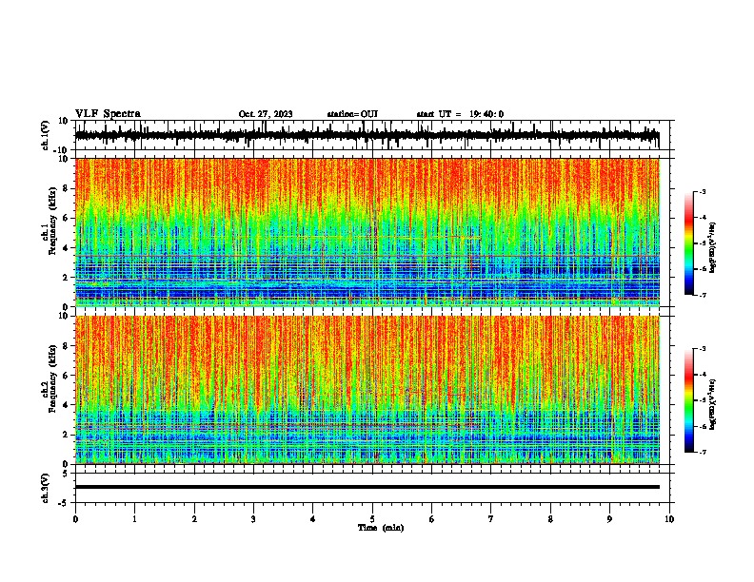The height and width of the screenshot is (582, 754).
Task: Click the ch.2 color bar PSD unit label
Action: coord(712,404)
